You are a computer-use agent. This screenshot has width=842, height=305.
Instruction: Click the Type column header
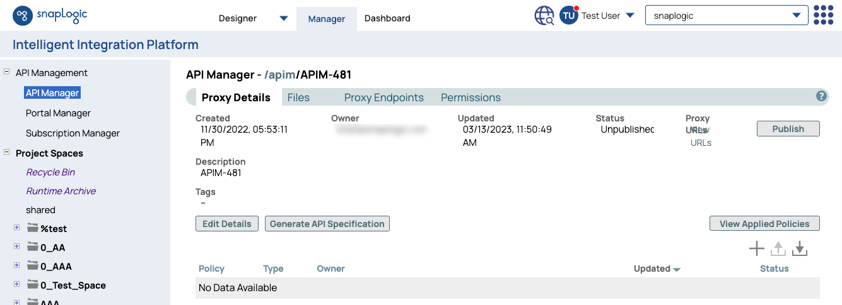[273, 269]
